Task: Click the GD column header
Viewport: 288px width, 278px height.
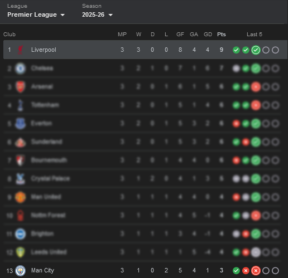Action: 208,35
